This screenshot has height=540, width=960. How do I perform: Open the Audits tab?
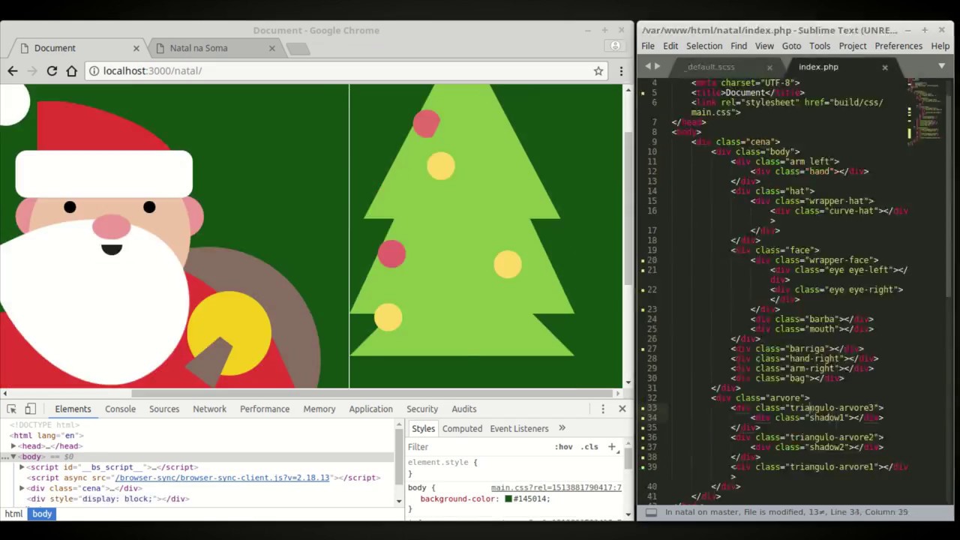pyautogui.click(x=463, y=409)
